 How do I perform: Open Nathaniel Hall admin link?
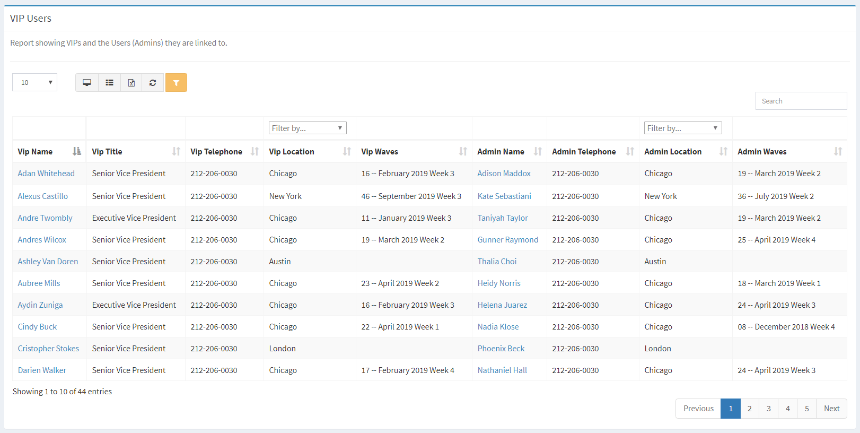(502, 370)
